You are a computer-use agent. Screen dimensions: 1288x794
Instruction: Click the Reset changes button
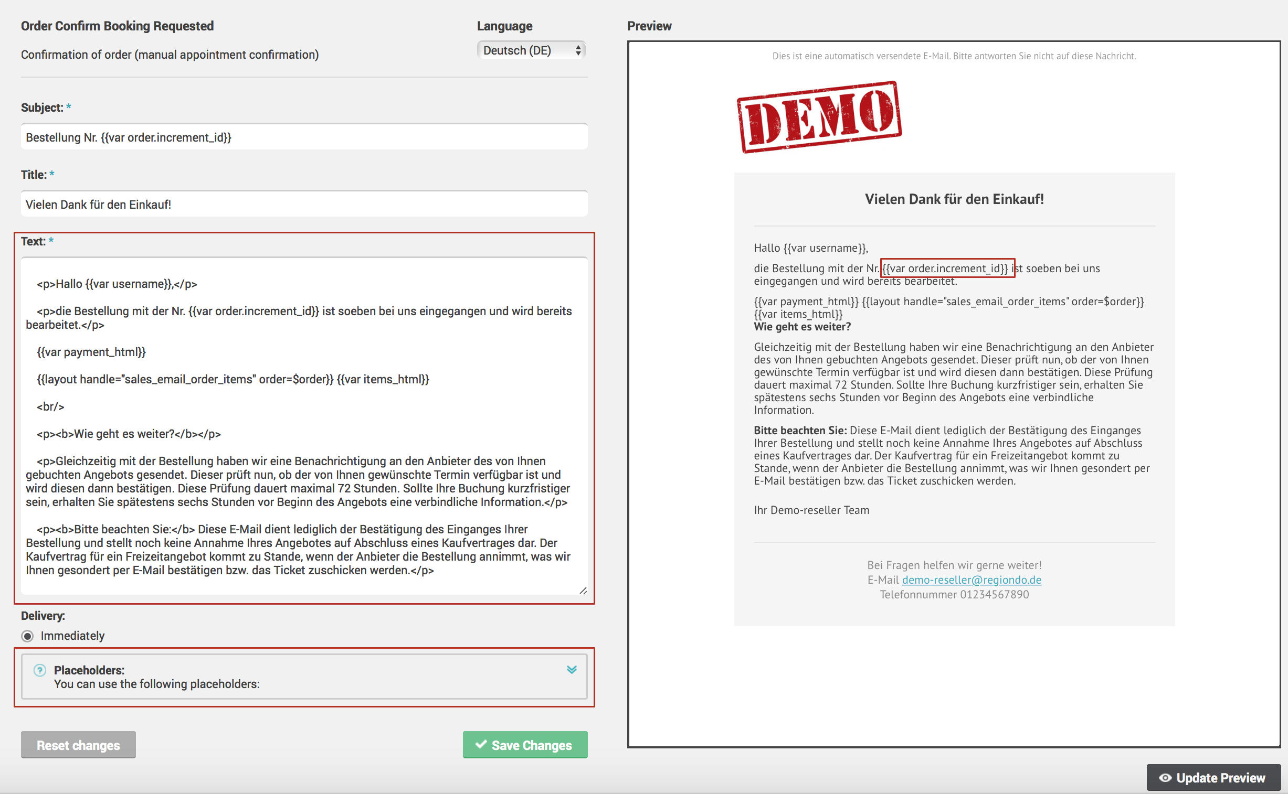pyautogui.click(x=78, y=745)
